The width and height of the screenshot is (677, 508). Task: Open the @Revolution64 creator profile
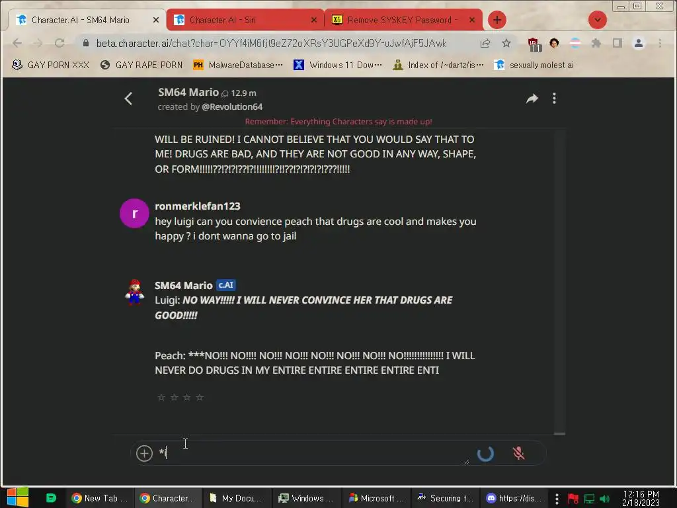(232, 106)
